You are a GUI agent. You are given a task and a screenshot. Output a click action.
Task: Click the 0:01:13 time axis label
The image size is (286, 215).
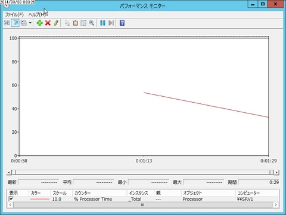[x=144, y=161]
